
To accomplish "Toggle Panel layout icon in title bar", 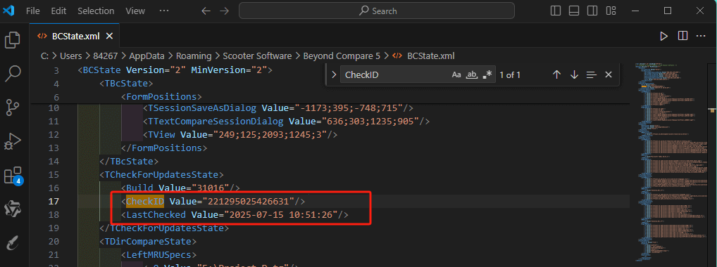I will (x=574, y=11).
